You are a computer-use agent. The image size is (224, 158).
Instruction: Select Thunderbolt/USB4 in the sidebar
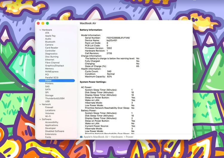coord(55,98)
